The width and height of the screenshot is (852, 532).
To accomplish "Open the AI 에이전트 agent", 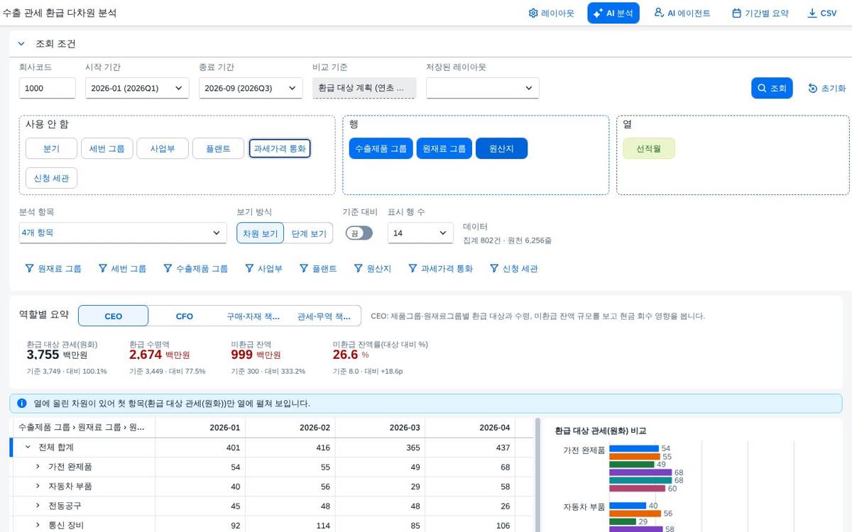I will coord(682,13).
